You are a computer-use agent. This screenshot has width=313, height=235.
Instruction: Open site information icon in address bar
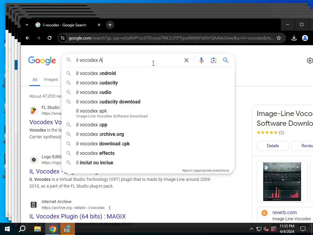click(x=63, y=38)
